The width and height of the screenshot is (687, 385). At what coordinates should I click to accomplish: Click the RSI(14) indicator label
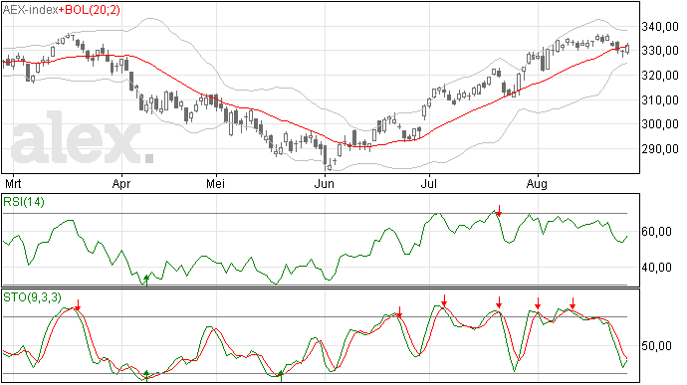coord(24,202)
